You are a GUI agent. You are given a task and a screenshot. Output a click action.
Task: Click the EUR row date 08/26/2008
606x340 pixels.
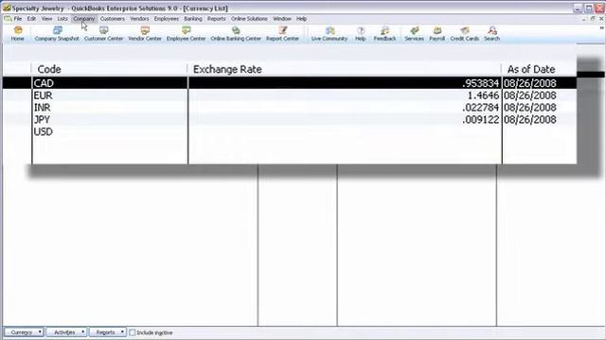530,95
